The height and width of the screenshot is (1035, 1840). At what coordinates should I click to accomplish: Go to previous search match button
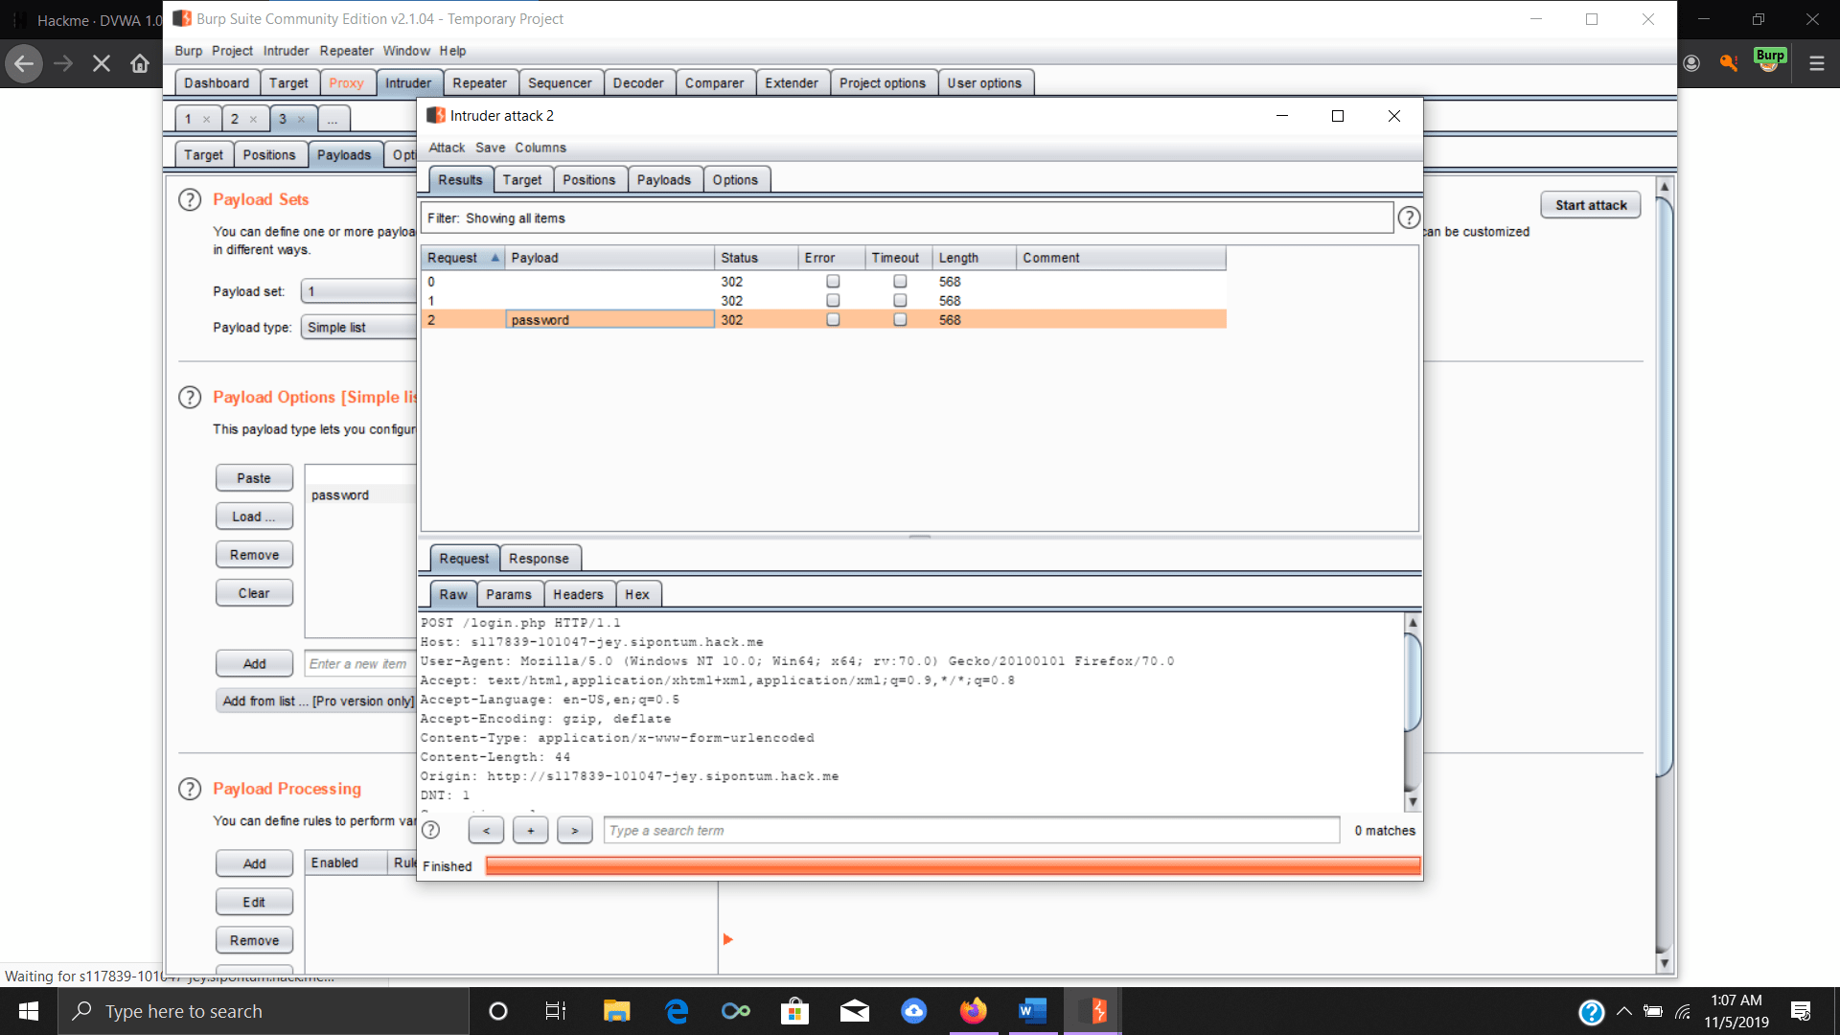click(x=486, y=831)
